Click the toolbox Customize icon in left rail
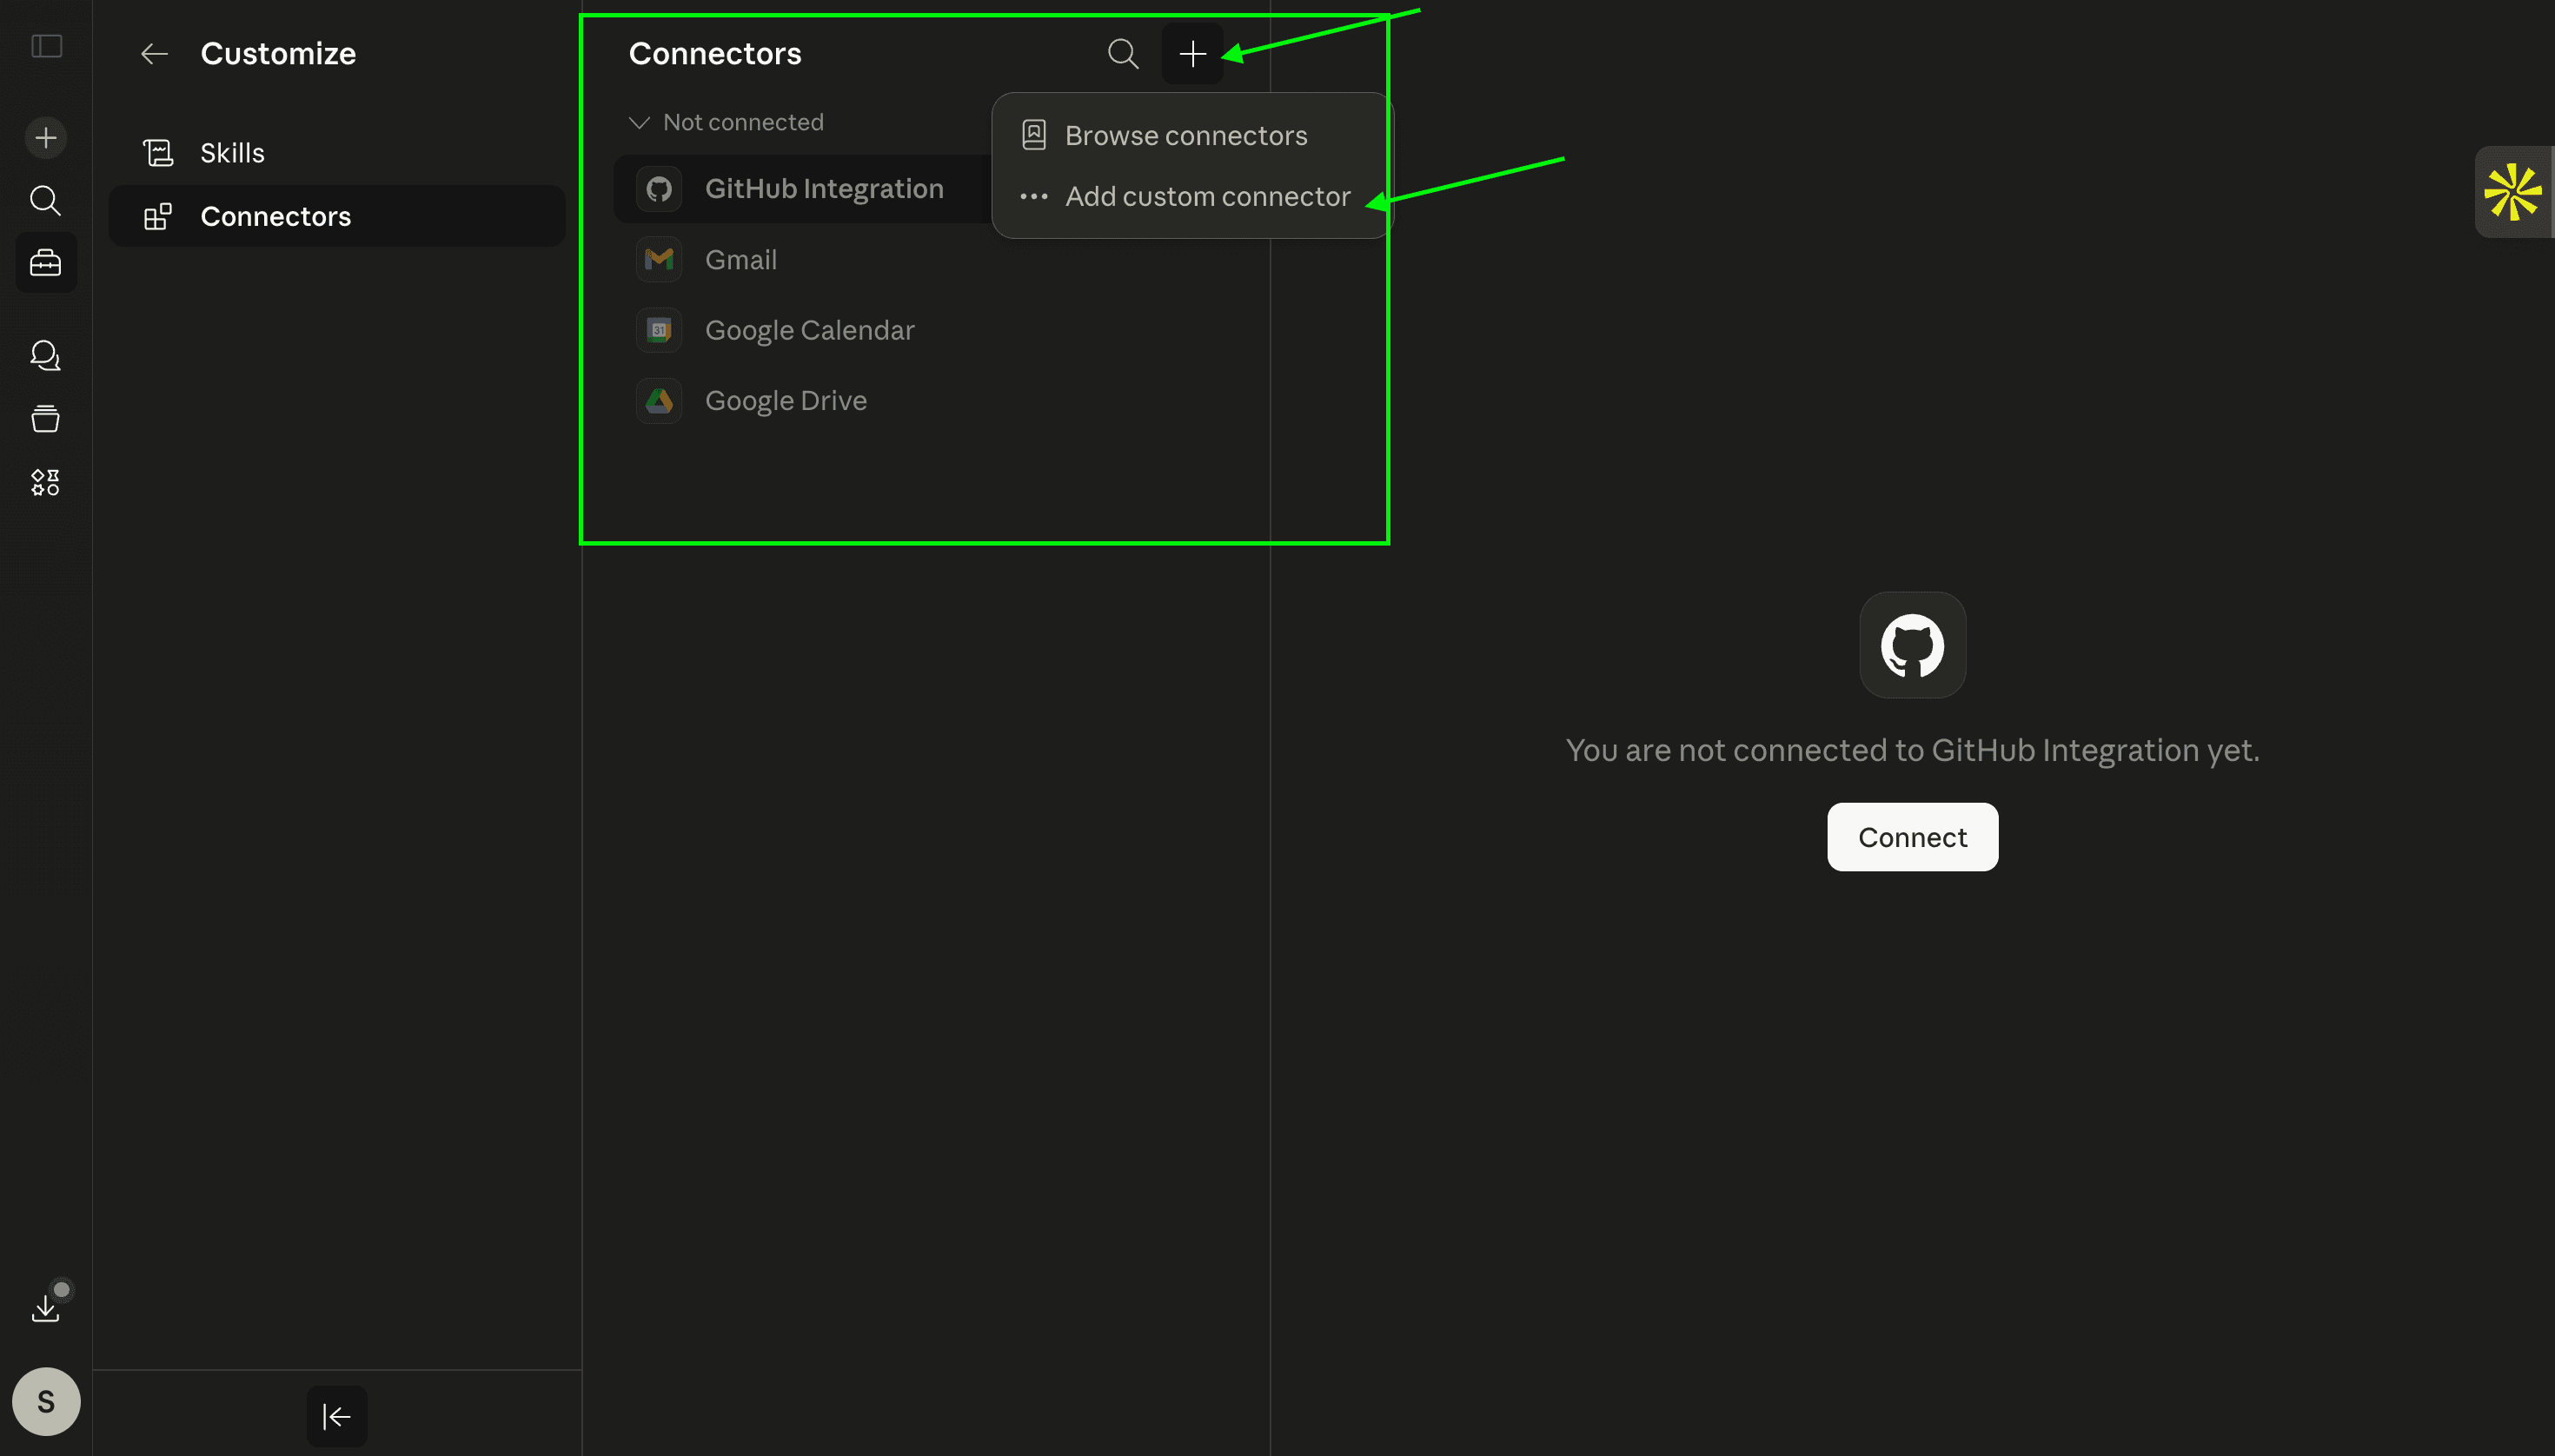2555x1456 pixels. 46,264
